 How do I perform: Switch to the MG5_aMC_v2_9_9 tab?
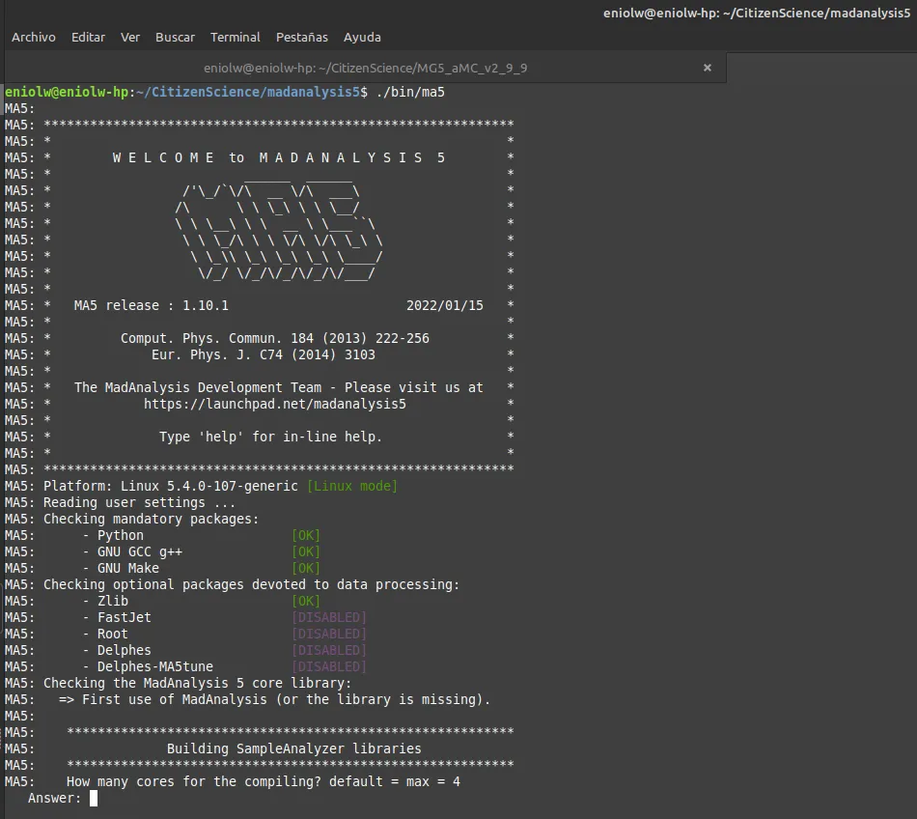point(366,68)
